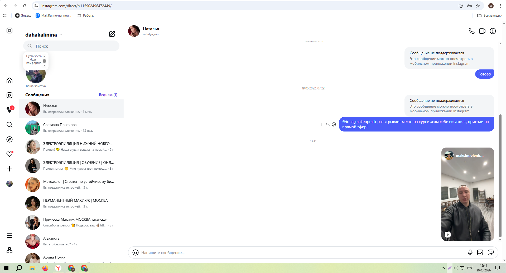Open Alexandra conversation
Screen dimensions: 506x273
71,241
